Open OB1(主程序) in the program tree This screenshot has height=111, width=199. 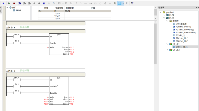(181, 24)
